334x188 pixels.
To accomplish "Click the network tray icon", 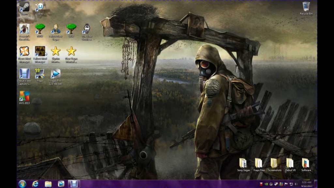I will [x=291, y=184].
